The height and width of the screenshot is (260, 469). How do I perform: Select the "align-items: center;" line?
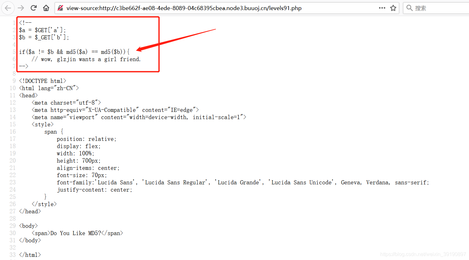pos(88,168)
